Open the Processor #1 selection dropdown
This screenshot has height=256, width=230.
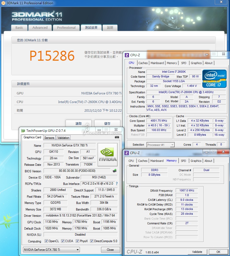coord(160,145)
